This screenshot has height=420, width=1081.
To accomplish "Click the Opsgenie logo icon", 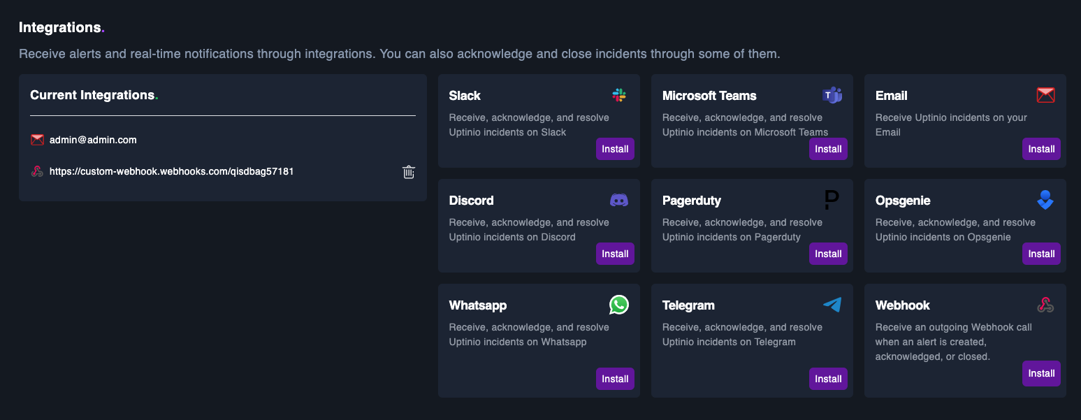I will pos(1045,200).
